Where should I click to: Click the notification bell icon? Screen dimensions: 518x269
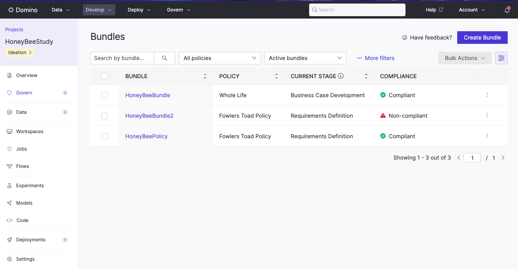[x=507, y=10]
